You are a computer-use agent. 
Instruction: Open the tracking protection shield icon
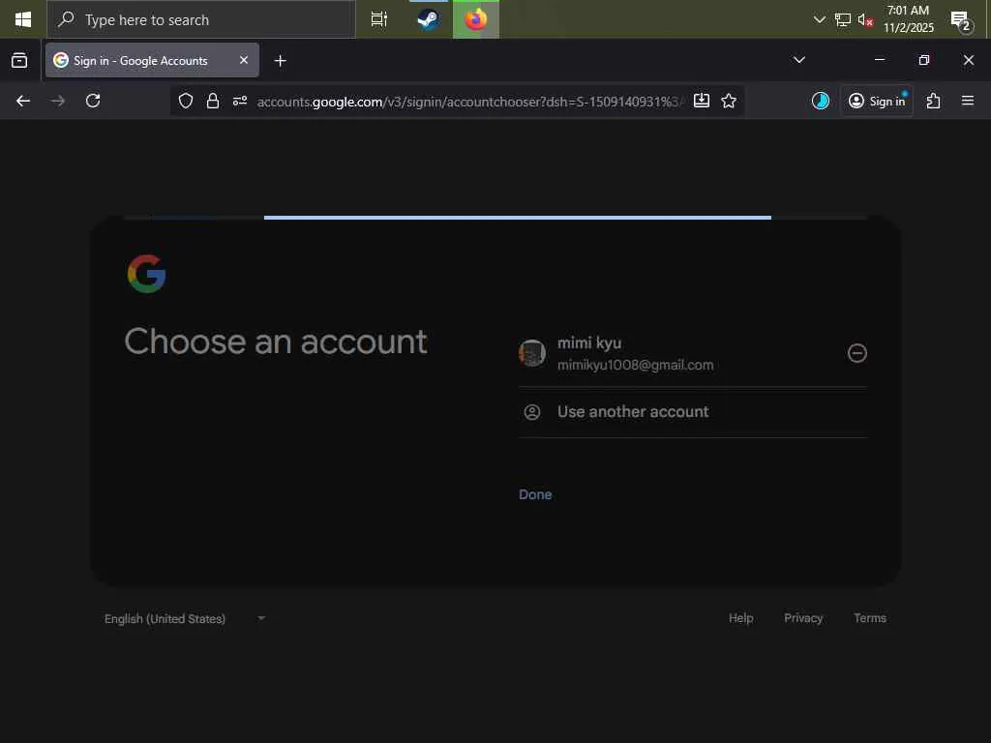click(x=185, y=101)
